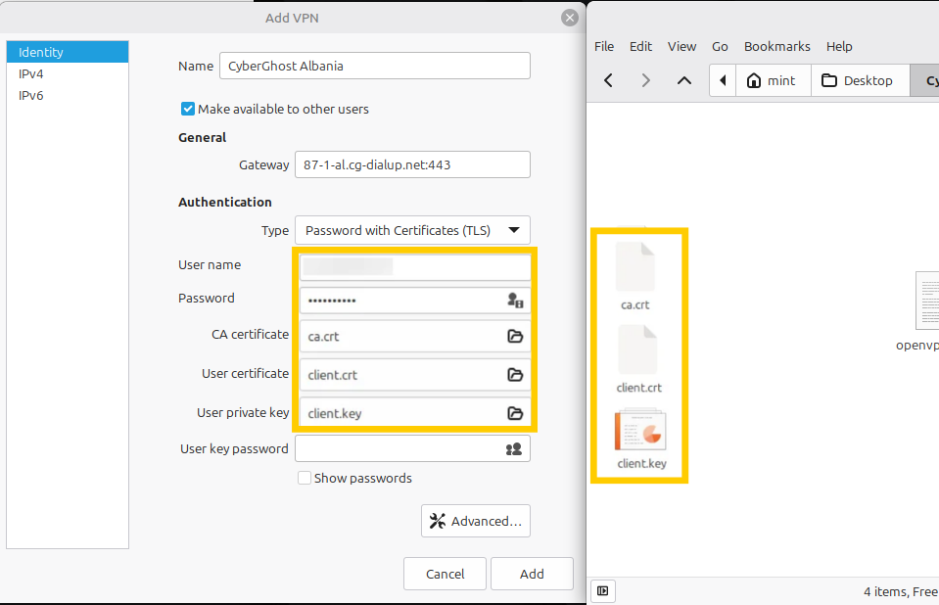Viewport: 939px width, 605px height.
Task: Close the Add VPN dialog
Action: [570, 18]
